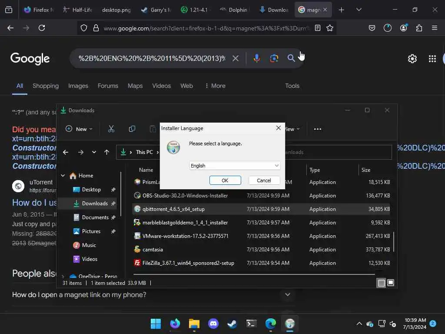Select the Shopping results filter
Screen dimensions: 445x334
(x=45, y=86)
